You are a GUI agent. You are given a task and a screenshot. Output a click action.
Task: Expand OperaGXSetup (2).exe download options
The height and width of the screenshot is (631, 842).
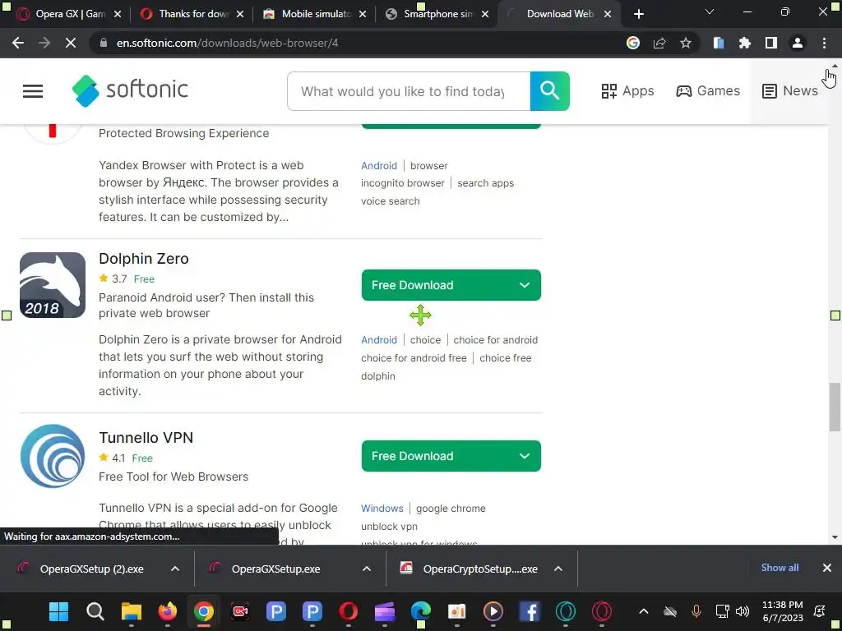tap(175, 569)
